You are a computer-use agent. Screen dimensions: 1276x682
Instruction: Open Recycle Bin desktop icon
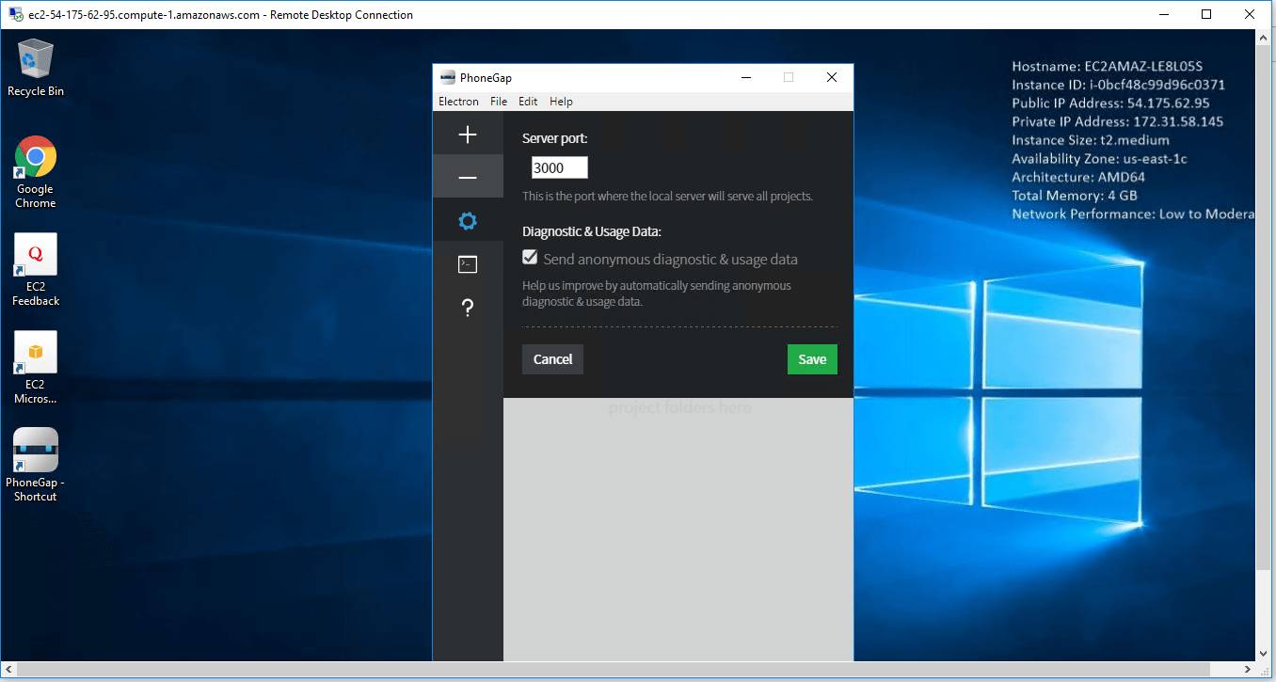(36, 68)
